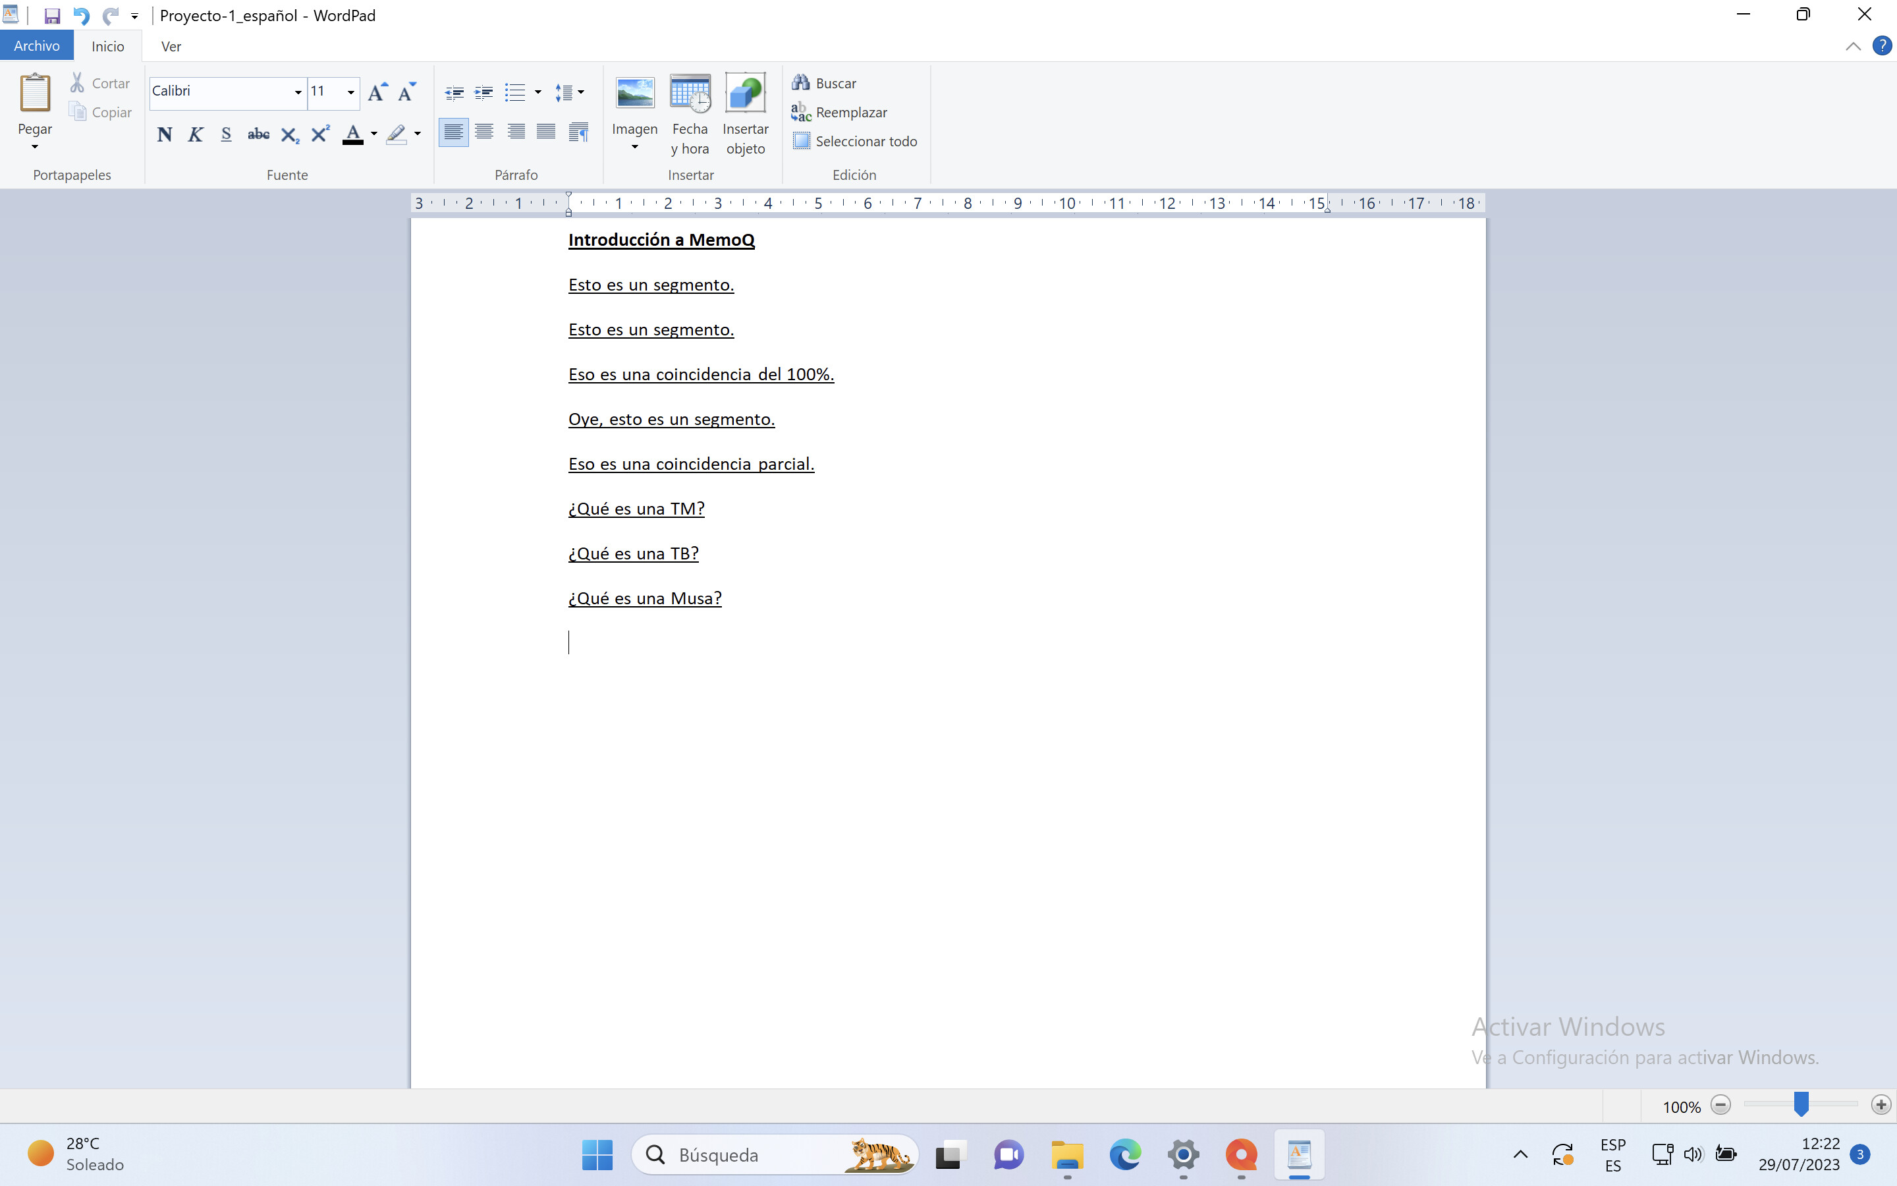Show hidden tray icons chevron
Viewport: 1897px width, 1186px height.
tap(1520, 1154)
